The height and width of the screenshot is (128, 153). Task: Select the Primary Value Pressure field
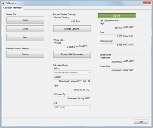coord(64,47)
